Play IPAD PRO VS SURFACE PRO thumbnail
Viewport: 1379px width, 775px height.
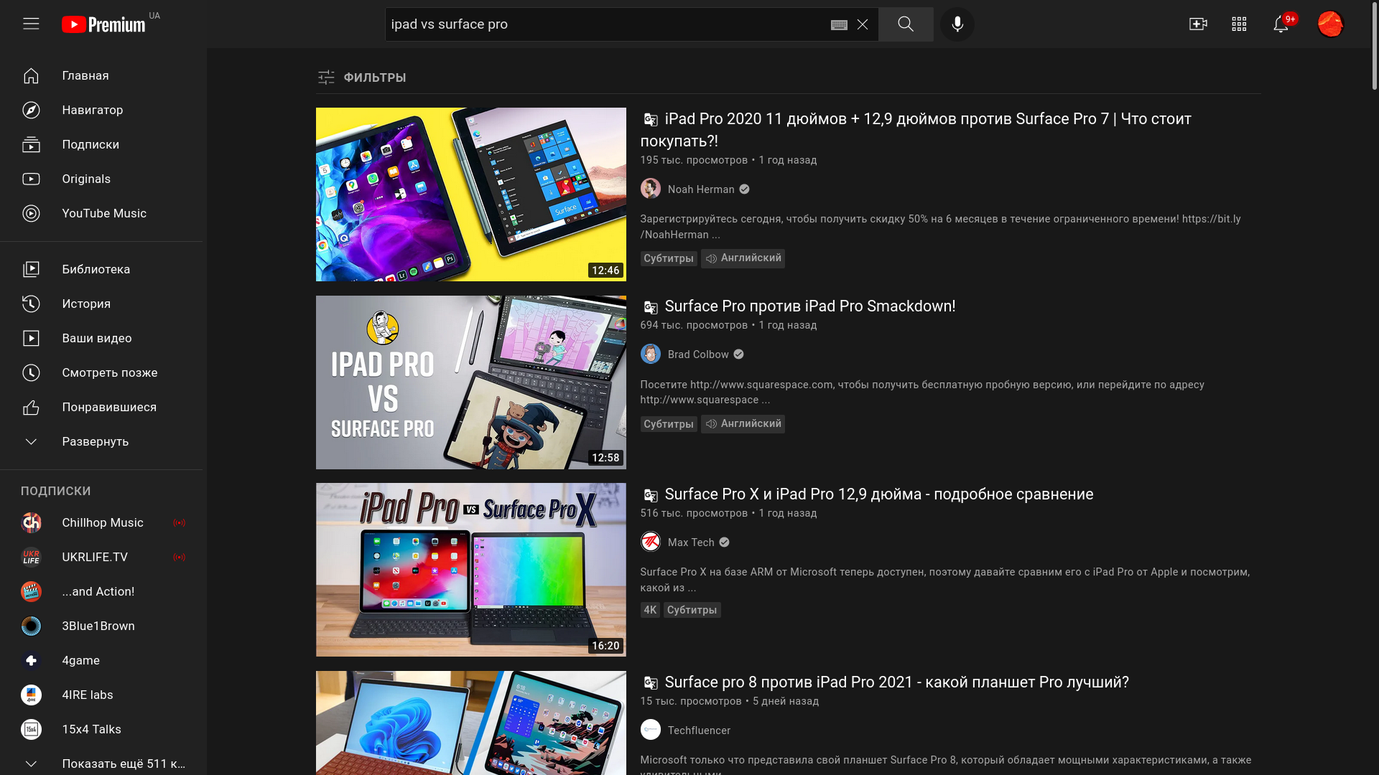471,382
